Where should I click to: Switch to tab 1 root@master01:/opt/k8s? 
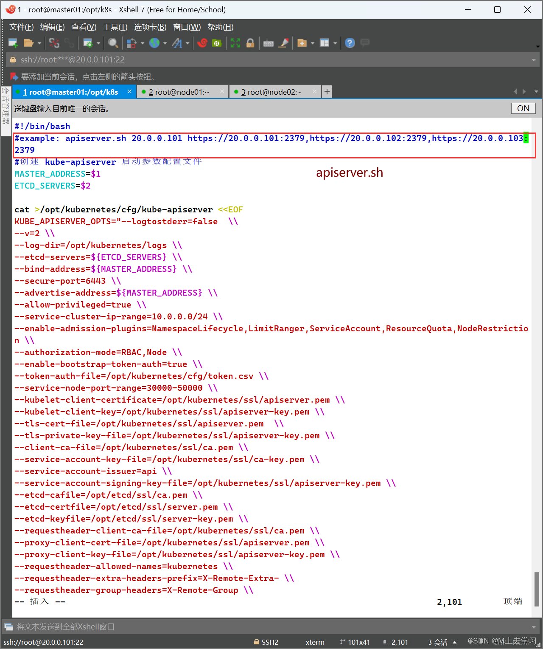pos(70,92)
